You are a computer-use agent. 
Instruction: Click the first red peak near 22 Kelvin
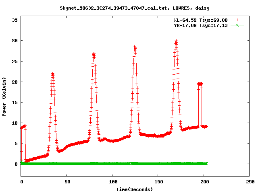pyautogui.click(x=53, y=74)
